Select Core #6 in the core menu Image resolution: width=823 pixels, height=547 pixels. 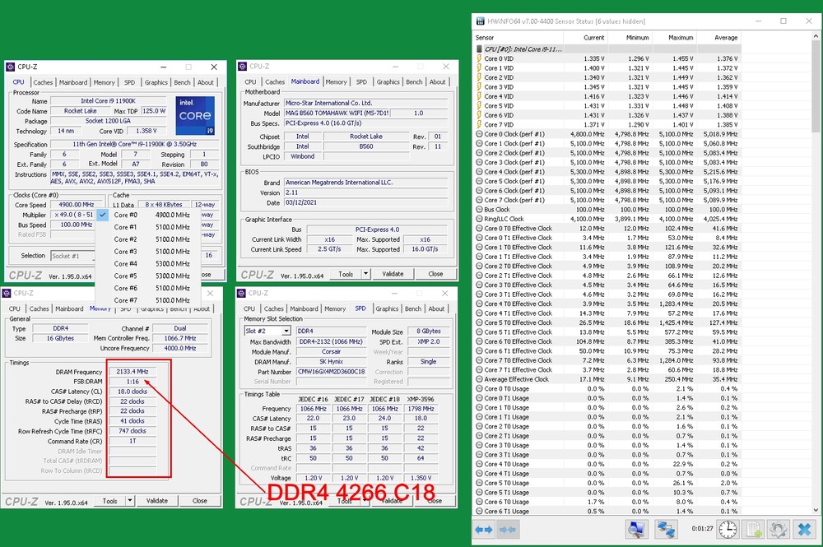tap(148, 288)
